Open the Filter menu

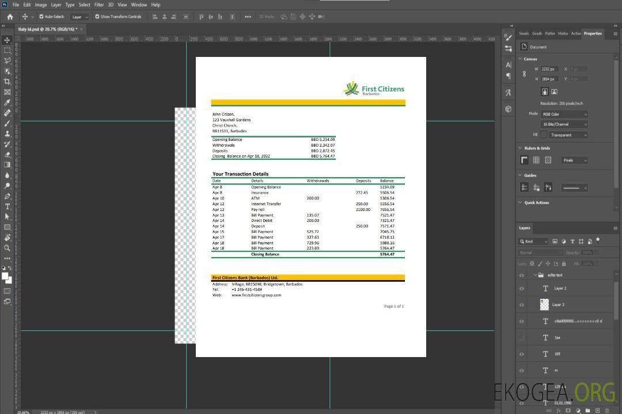coord(99,5)
